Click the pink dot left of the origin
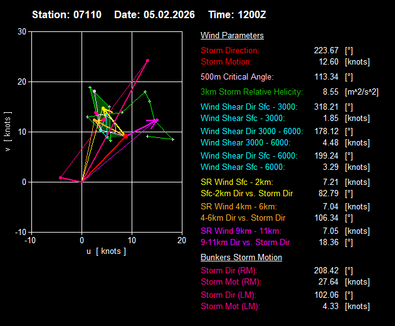The height and width of the screenshot is (326, 395). (x=60, y=177)
